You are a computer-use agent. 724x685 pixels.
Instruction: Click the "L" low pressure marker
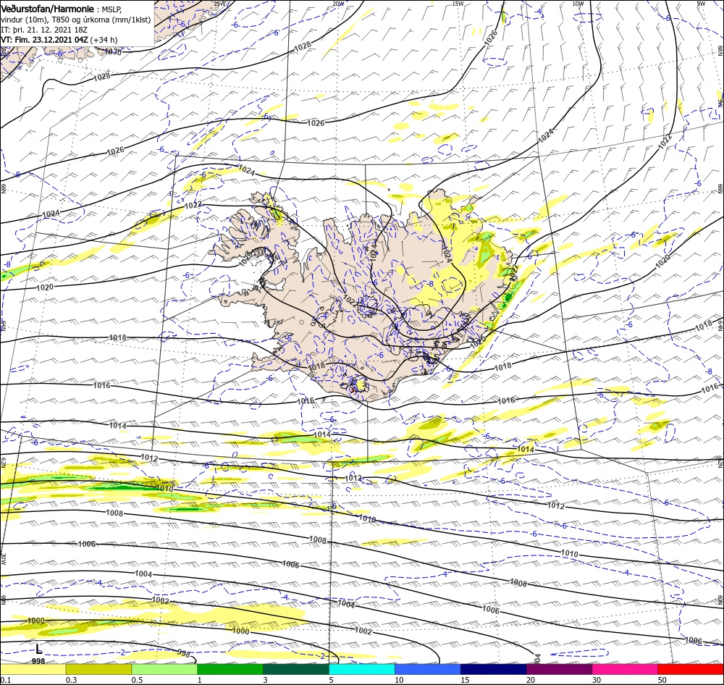click(39, 649)
